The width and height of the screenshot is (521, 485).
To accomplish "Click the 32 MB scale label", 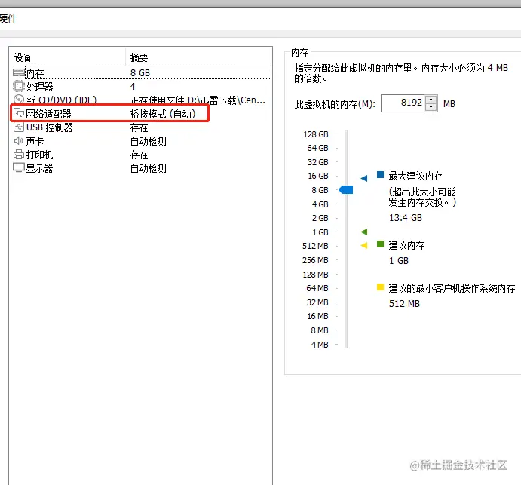I will click(x=317, y=302).
